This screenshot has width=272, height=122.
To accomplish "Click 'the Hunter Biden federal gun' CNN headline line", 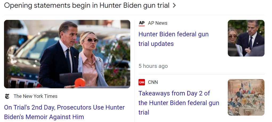I will pos(179,103).
